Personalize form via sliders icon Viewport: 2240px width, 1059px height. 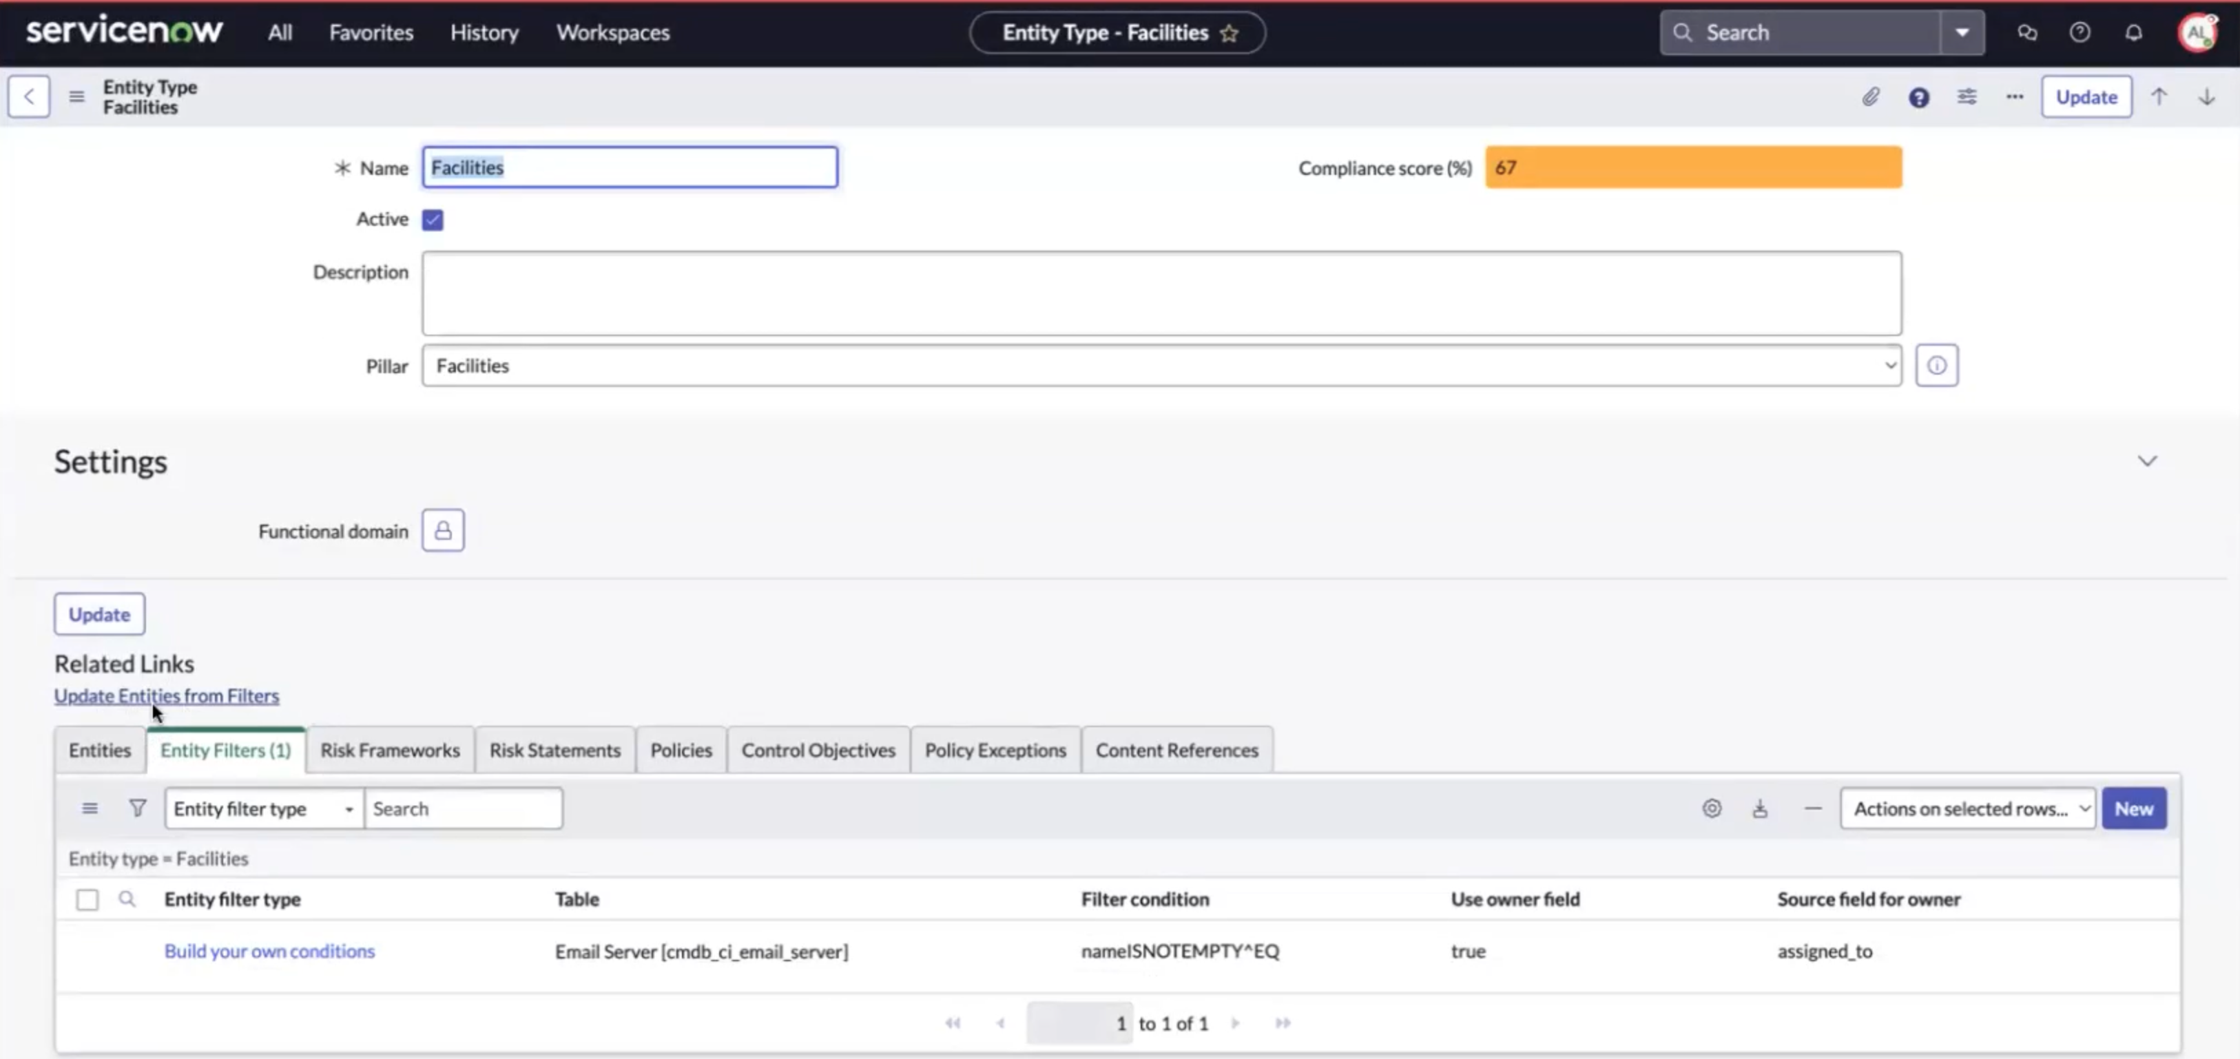(x=1967, y=96)
